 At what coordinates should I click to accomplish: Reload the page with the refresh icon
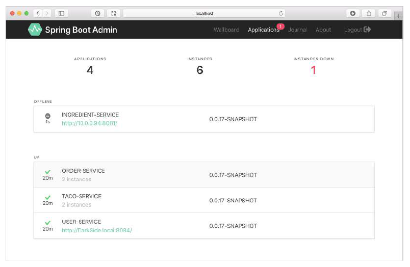281,13
